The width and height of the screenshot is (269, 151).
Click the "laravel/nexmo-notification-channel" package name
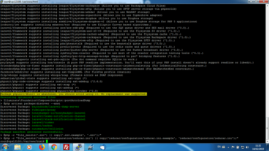tap(58, 116)
